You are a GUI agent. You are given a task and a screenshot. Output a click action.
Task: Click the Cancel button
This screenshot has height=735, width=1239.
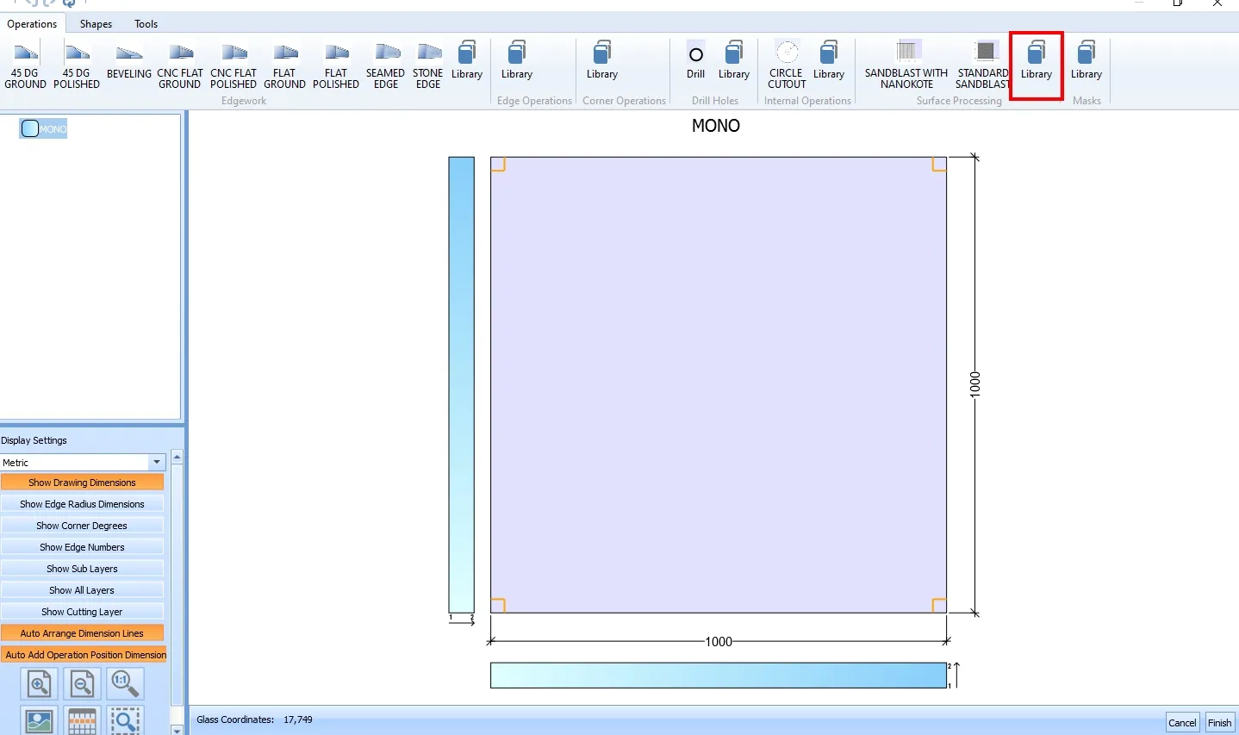(1182, 723)
